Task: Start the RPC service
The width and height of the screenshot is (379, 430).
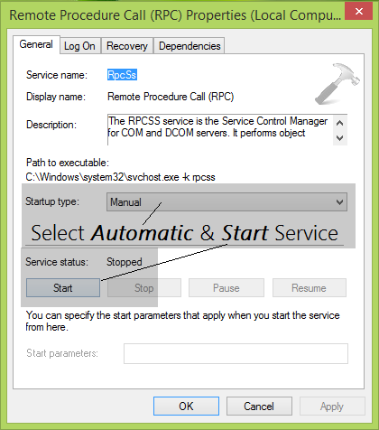Action: pos(63,288)
